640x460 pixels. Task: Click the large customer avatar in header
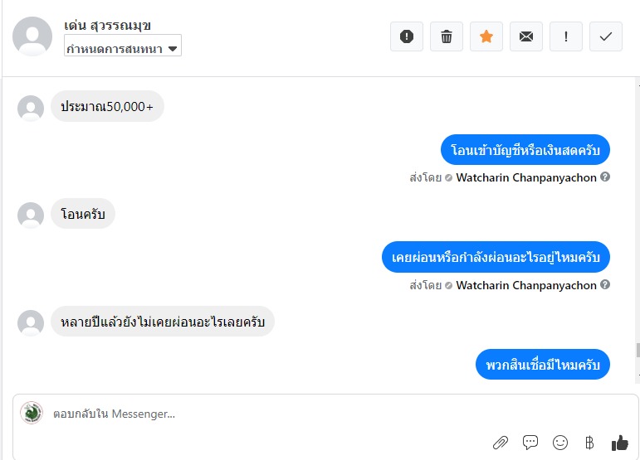pyautogui.click(x=32, y=36)
